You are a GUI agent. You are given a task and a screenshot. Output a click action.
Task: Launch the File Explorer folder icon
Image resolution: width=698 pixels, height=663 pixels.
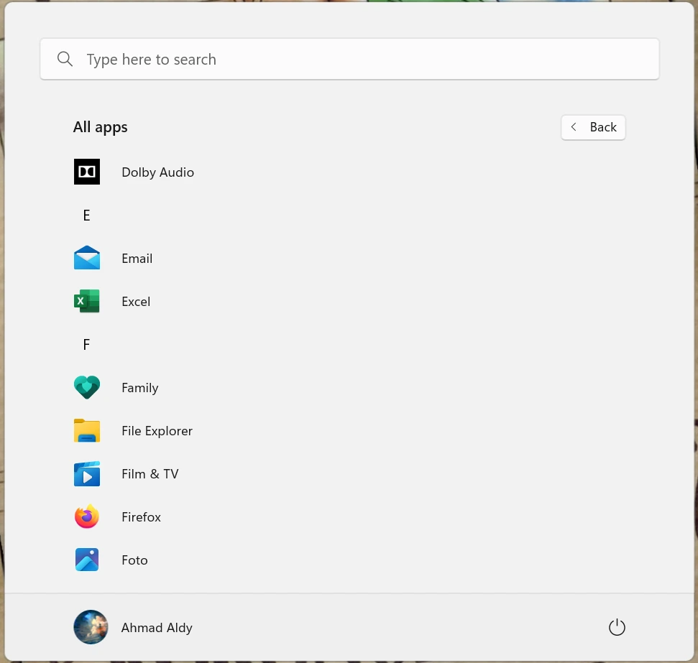click(x=87, y=430)
